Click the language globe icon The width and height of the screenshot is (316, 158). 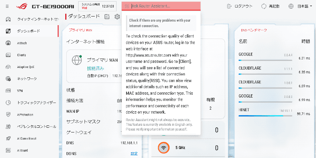pos(291,6)
